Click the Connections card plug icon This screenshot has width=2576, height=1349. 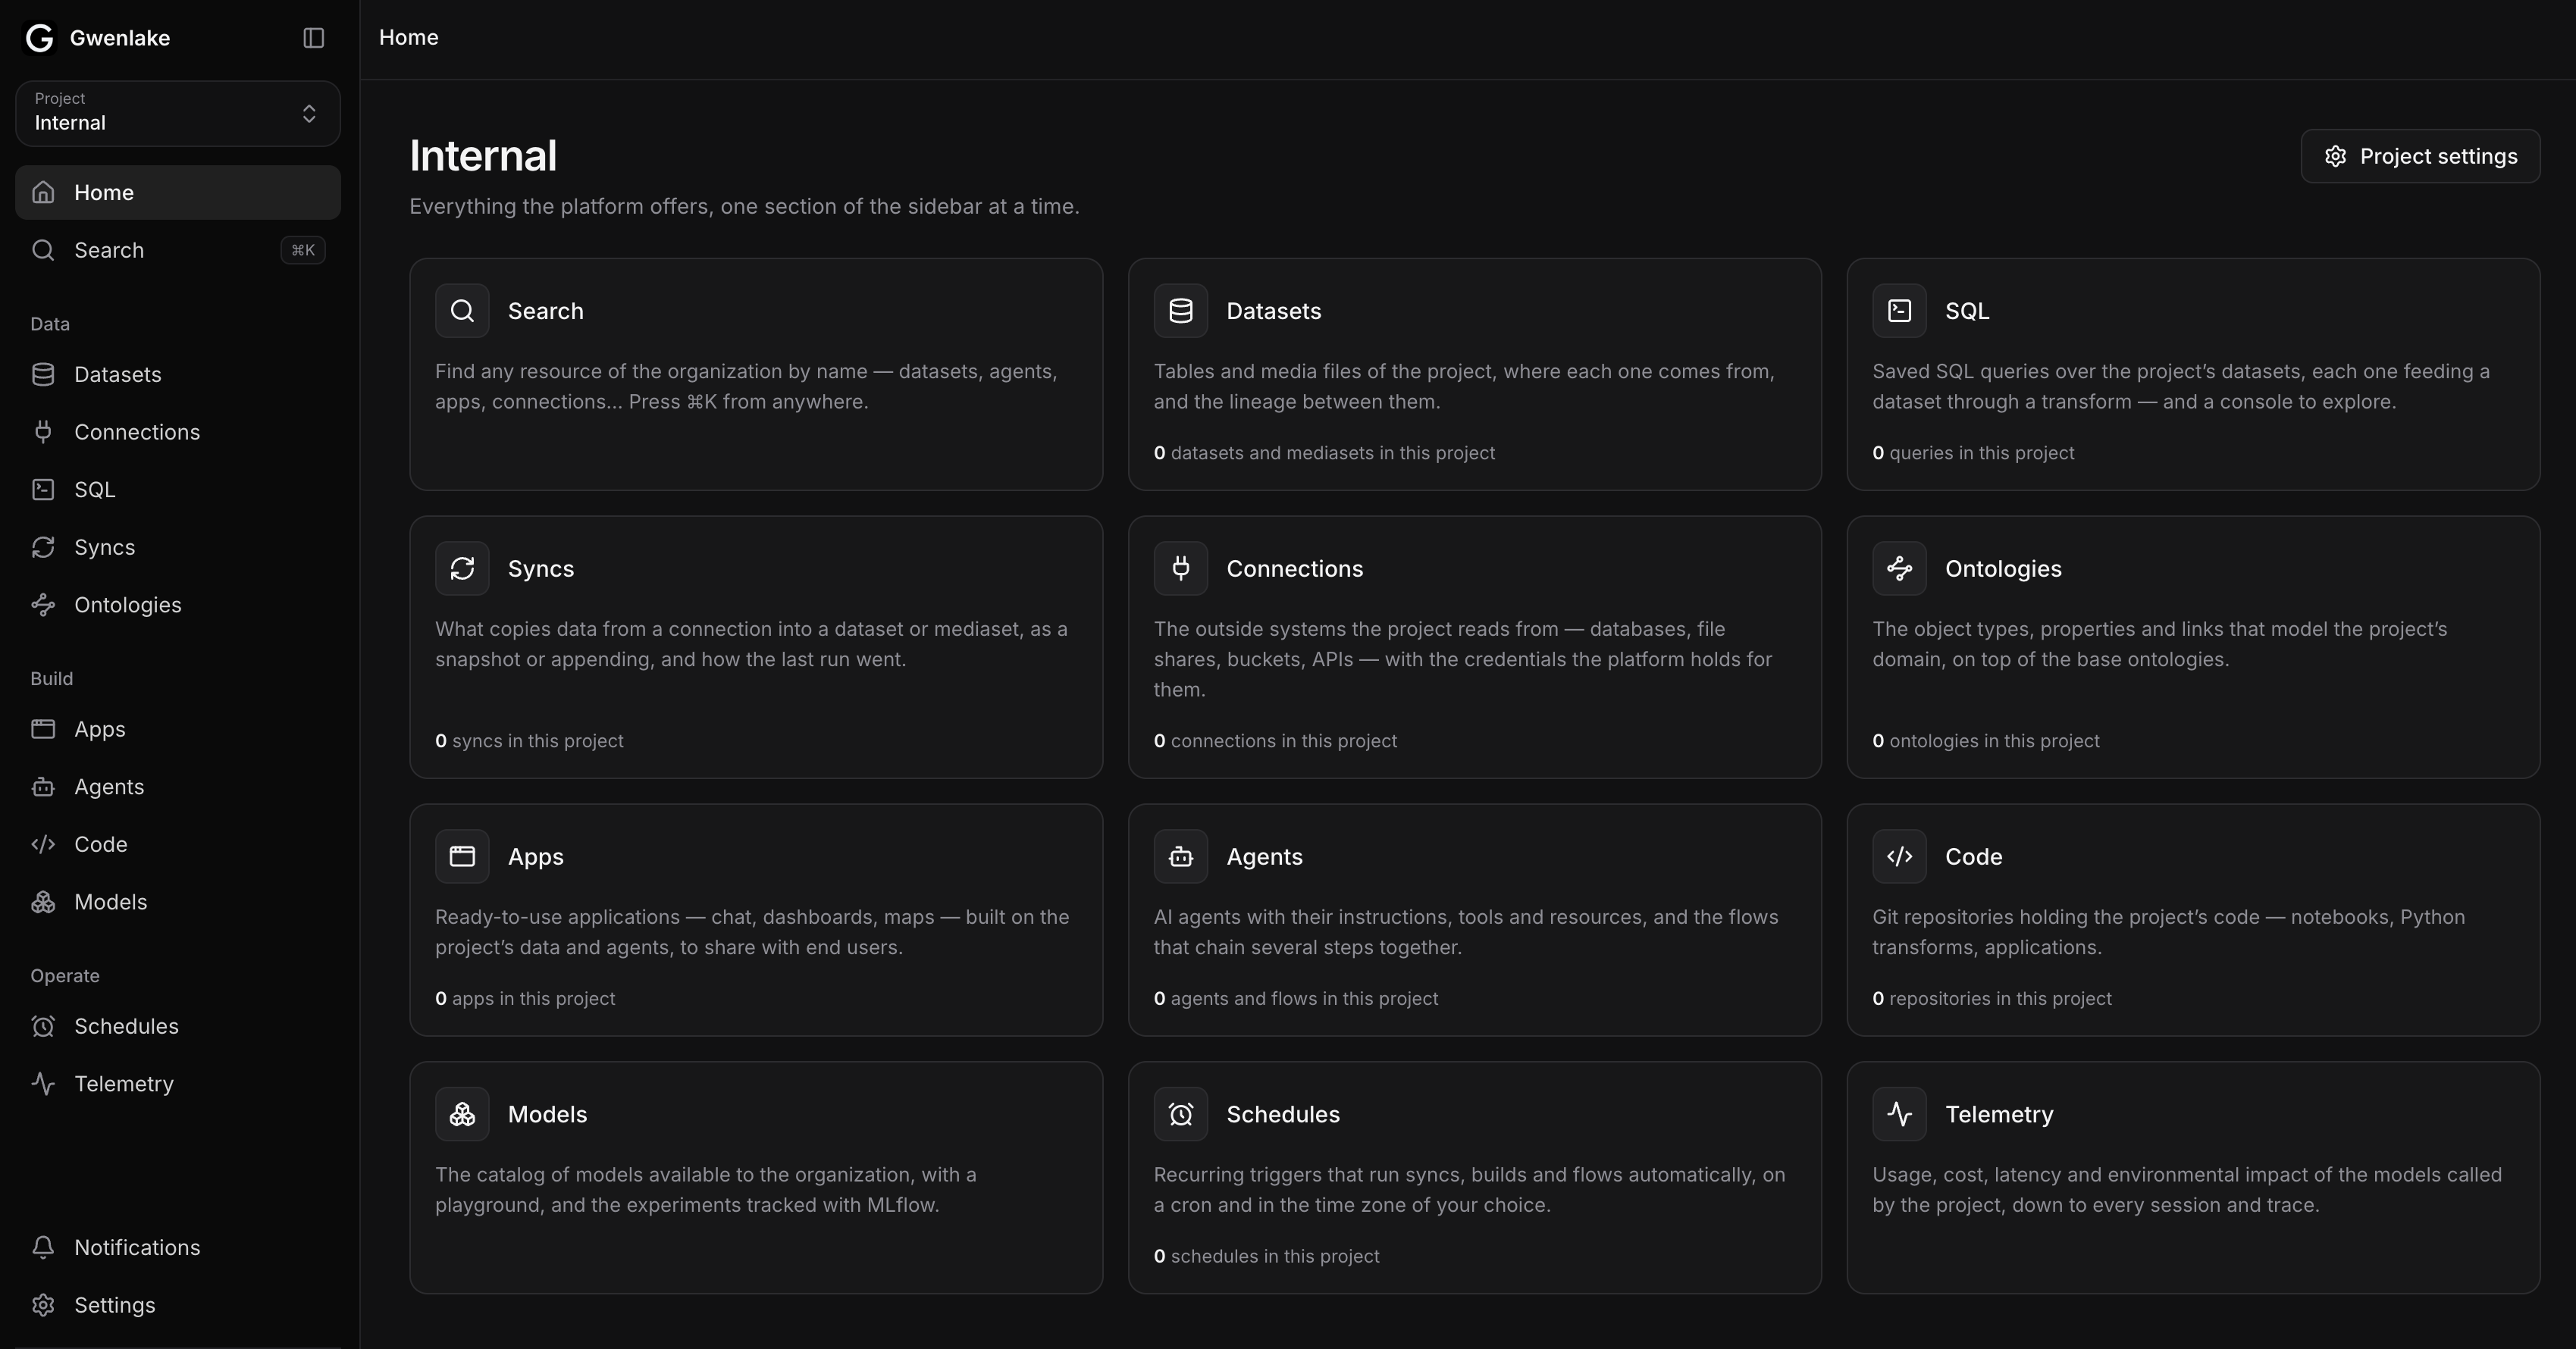[1181, 569]
